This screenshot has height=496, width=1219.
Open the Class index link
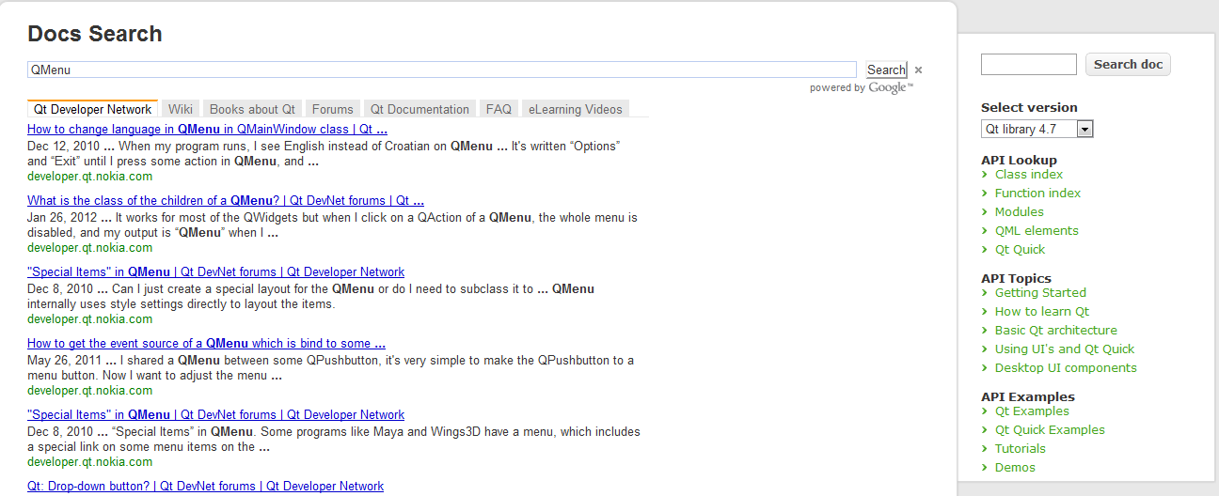[x=1029, y=175]
